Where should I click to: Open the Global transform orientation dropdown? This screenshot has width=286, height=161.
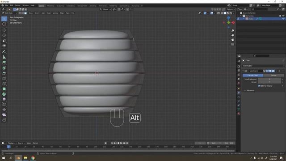coord(105,9)
